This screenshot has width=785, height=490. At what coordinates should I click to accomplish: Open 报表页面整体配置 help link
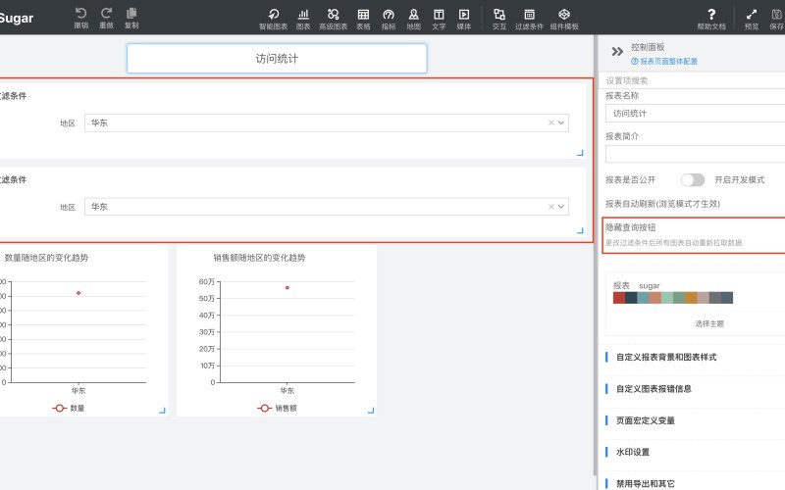[664, 61]
